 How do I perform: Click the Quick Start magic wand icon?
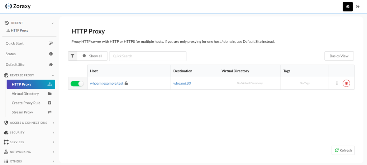click(51, 43)
